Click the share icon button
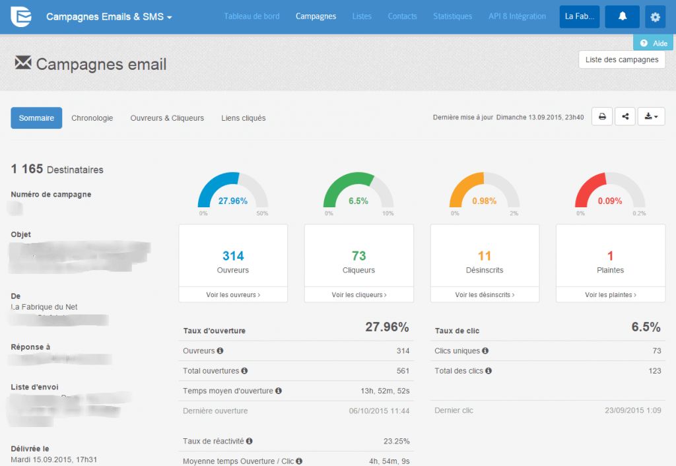 pos(625,117)
